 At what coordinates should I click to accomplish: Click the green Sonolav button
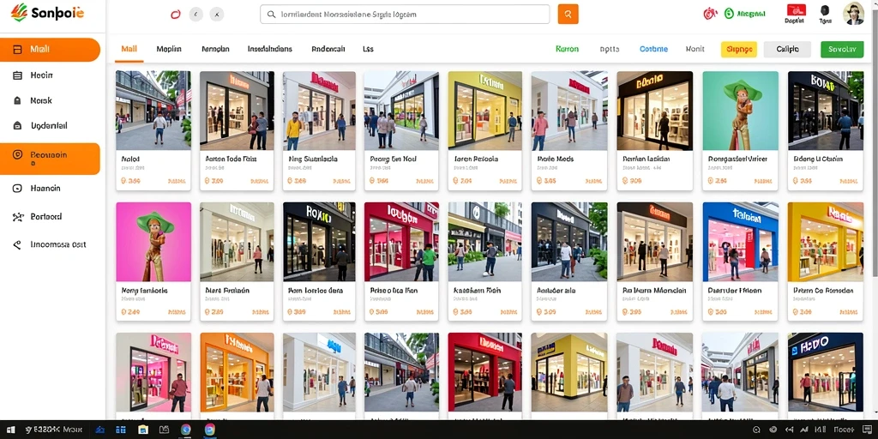[842, 49]
